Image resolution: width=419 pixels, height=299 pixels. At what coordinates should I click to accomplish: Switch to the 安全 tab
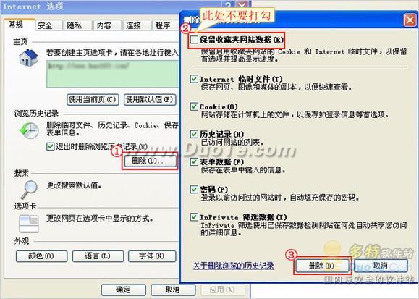pos(48,25)
